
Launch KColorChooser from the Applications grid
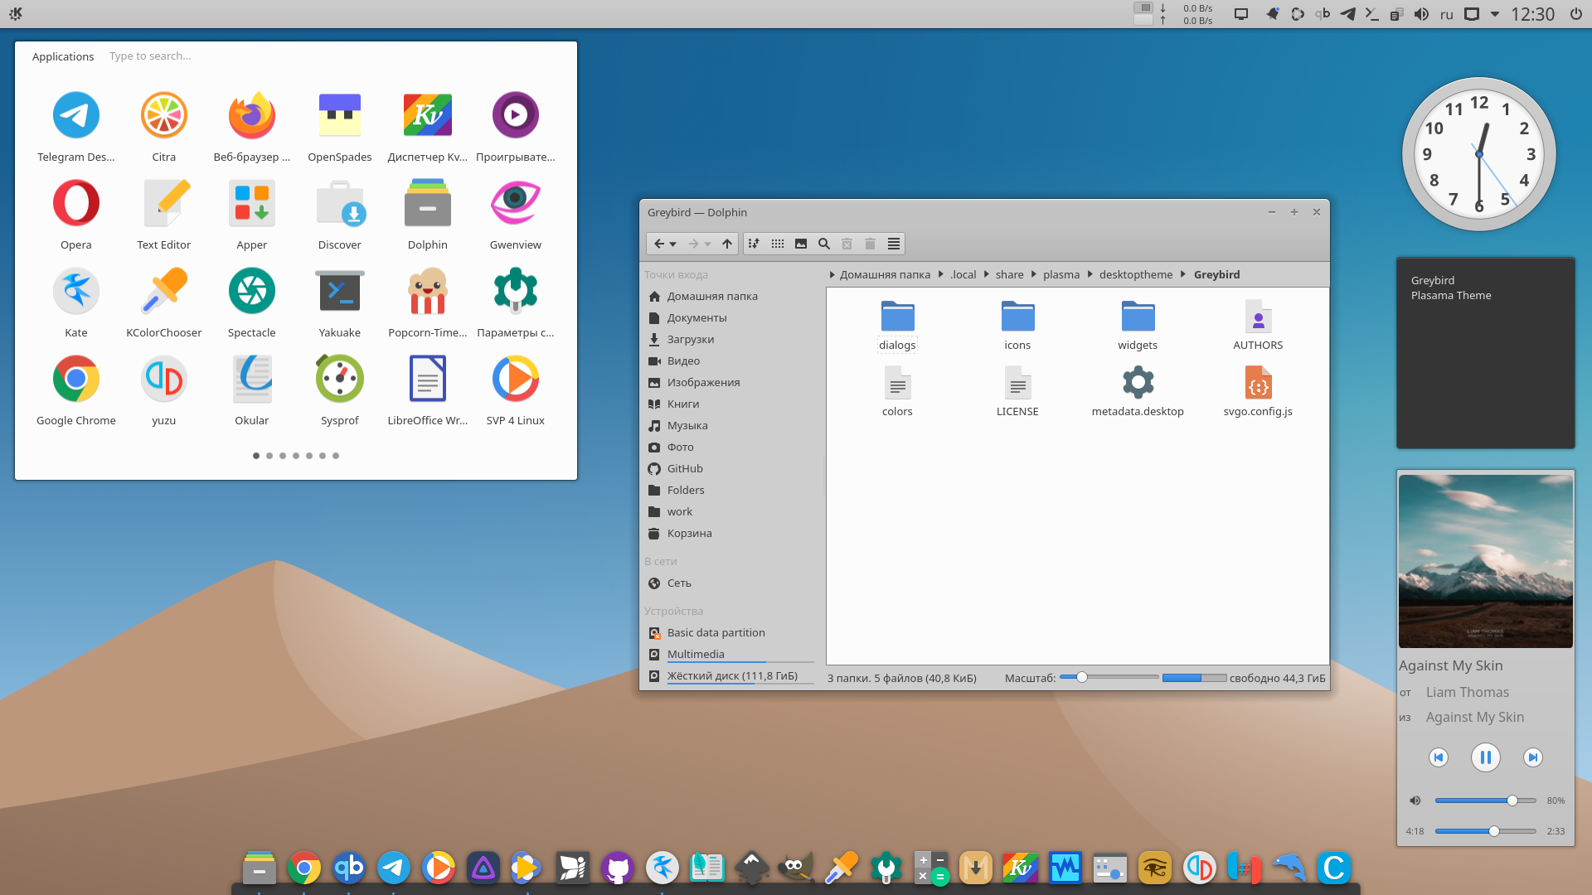(x=164, y=303)
